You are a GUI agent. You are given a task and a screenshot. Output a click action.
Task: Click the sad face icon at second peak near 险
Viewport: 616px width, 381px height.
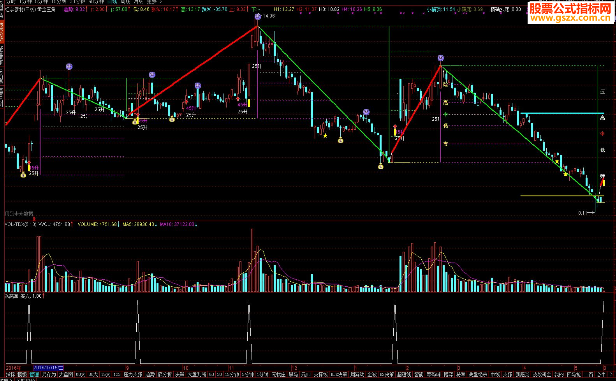(441, 58)
